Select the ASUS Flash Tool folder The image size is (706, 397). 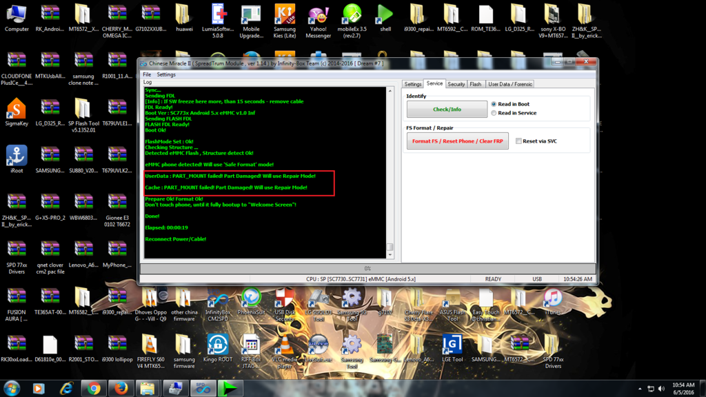[452, 305]
